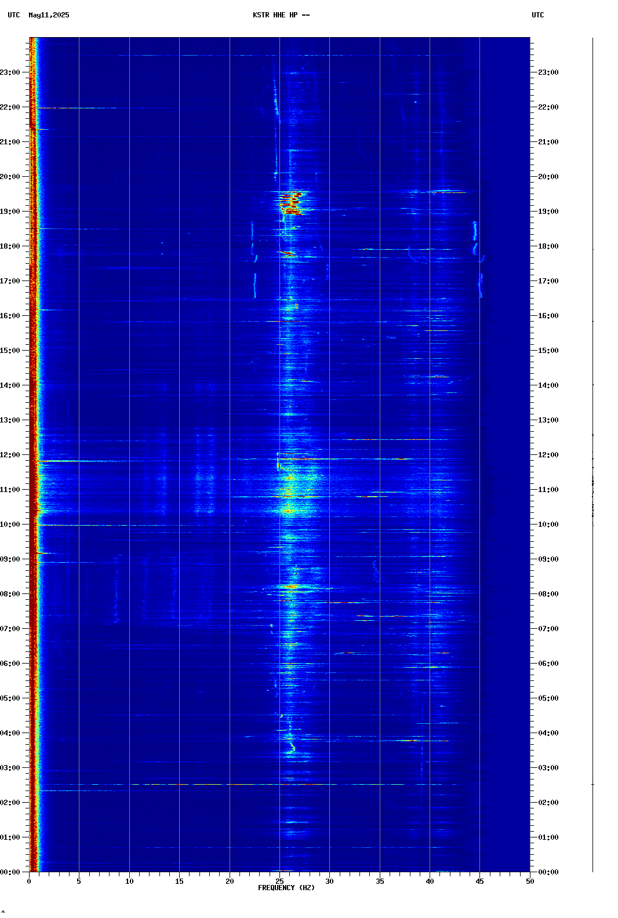Pick 09:00 on the right time axis
Viewport: 618px width, 918px height.
[548, 559]
